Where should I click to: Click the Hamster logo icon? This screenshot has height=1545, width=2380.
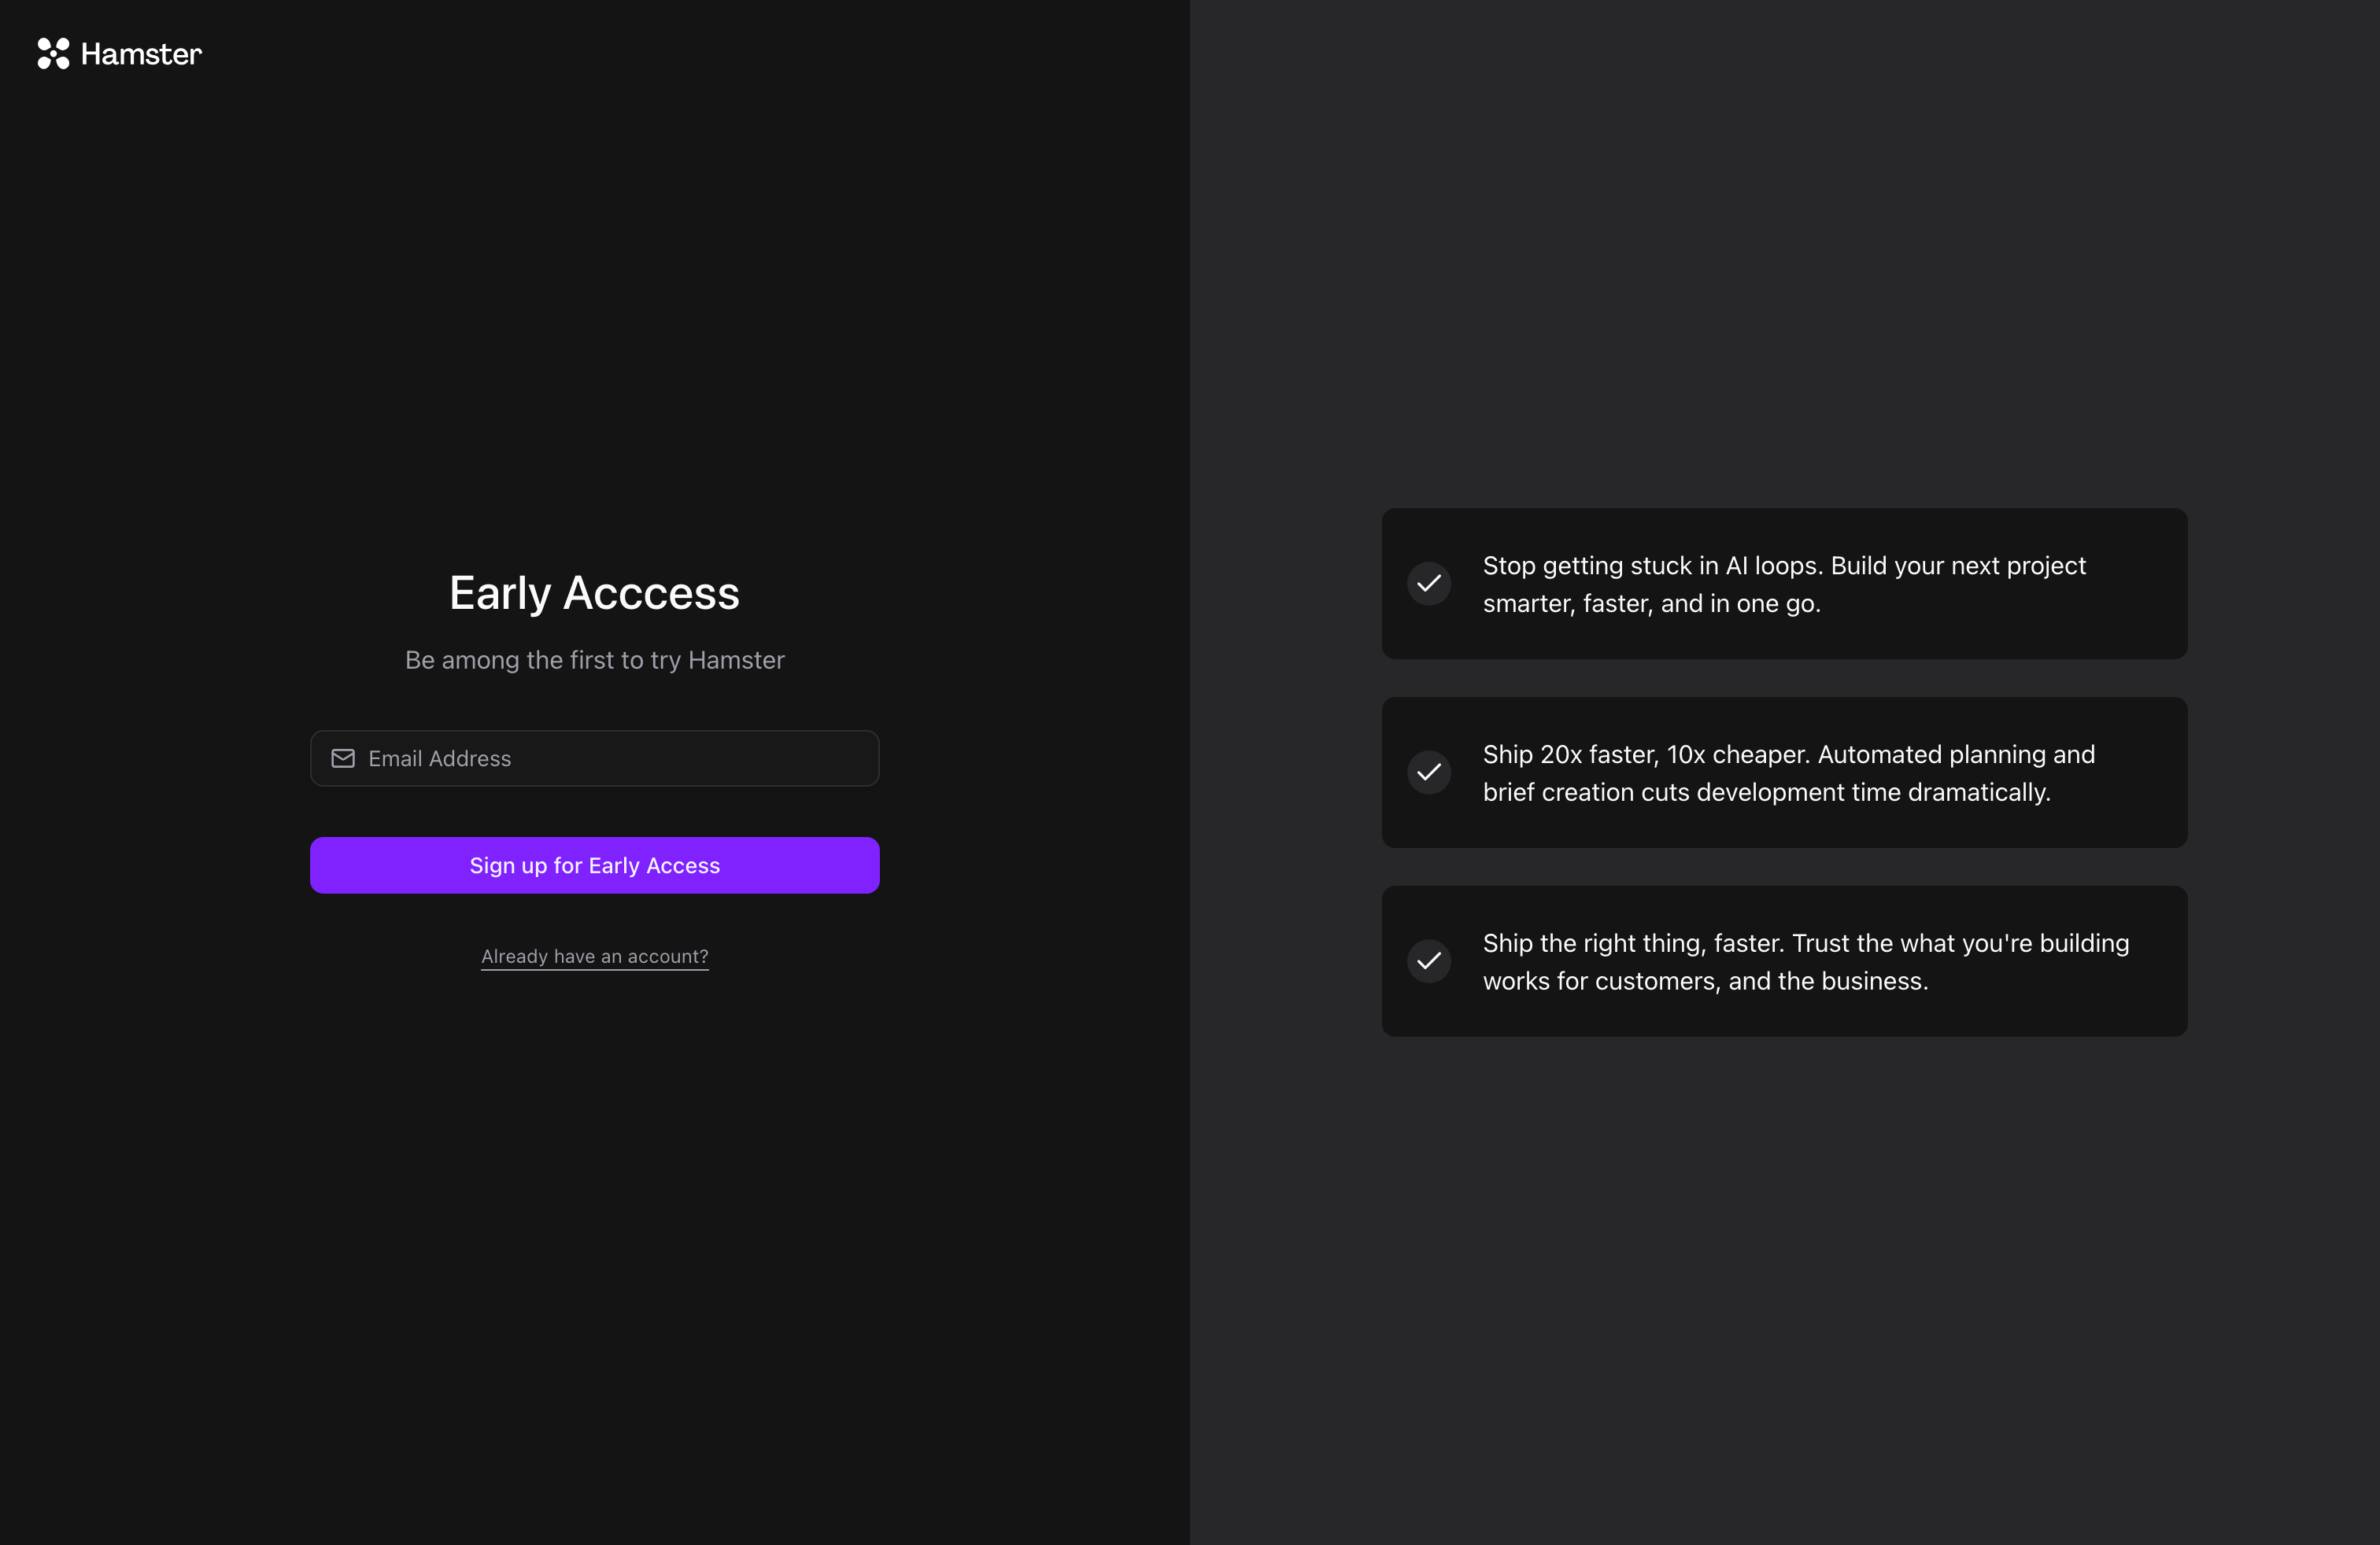53,54
